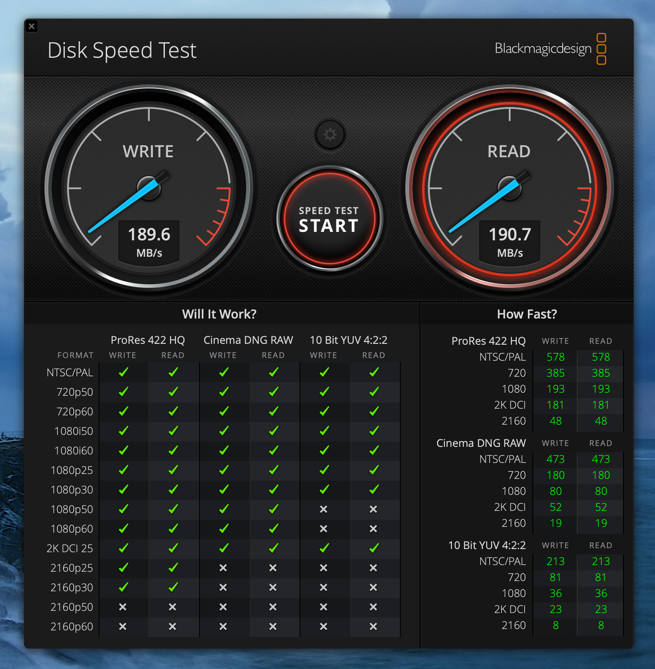The image size is (655, 669).
Task: Click the "Will It Work?" heading
Action: 219,314
